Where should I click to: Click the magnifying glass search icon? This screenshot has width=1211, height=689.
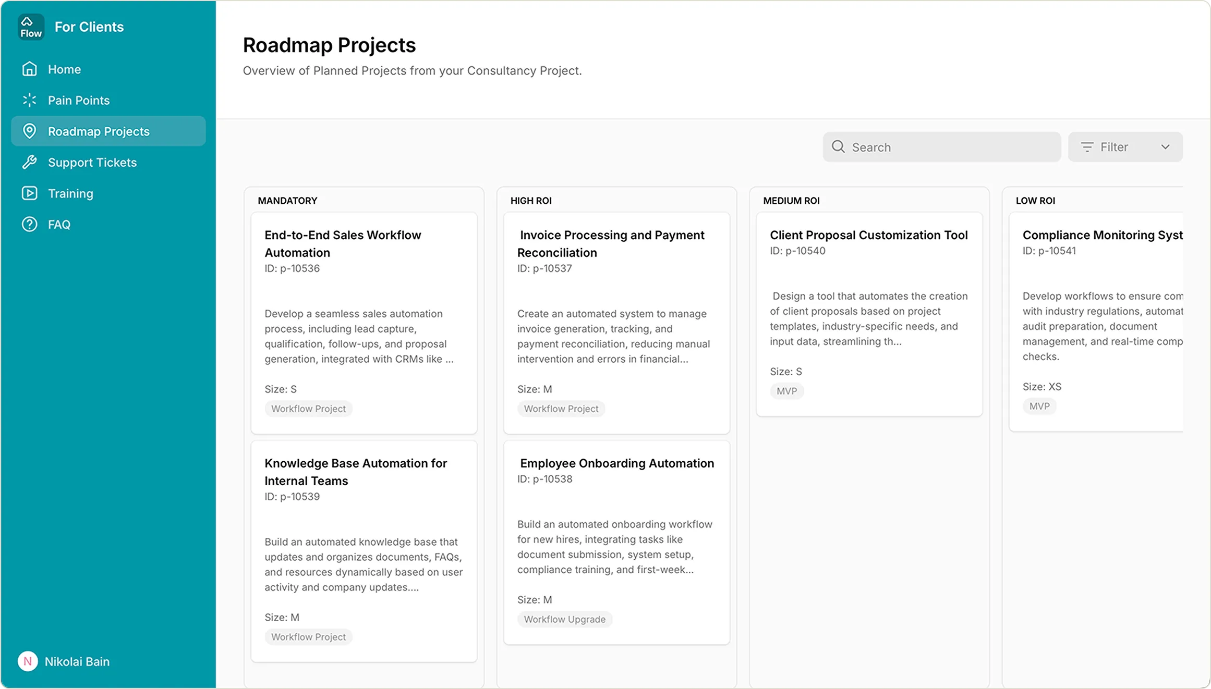[x=838, y=146]
